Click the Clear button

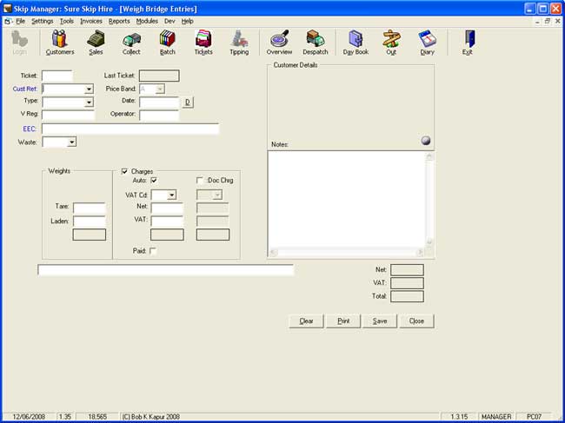coord(306,321)
